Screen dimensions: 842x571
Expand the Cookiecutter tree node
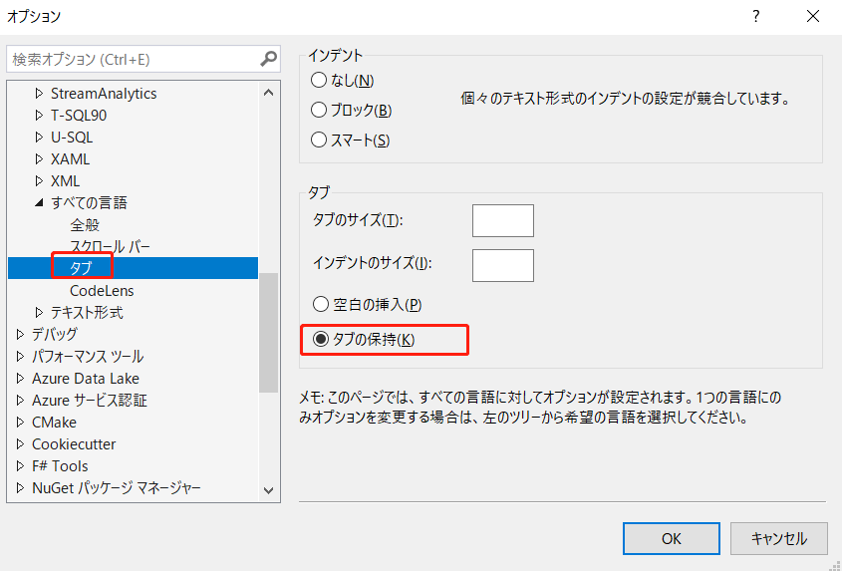point(20,444)
